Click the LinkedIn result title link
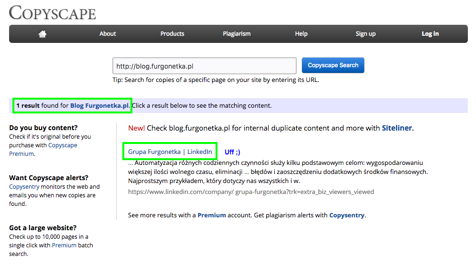Viewport: 476px width, 265px height. point(200,152)
